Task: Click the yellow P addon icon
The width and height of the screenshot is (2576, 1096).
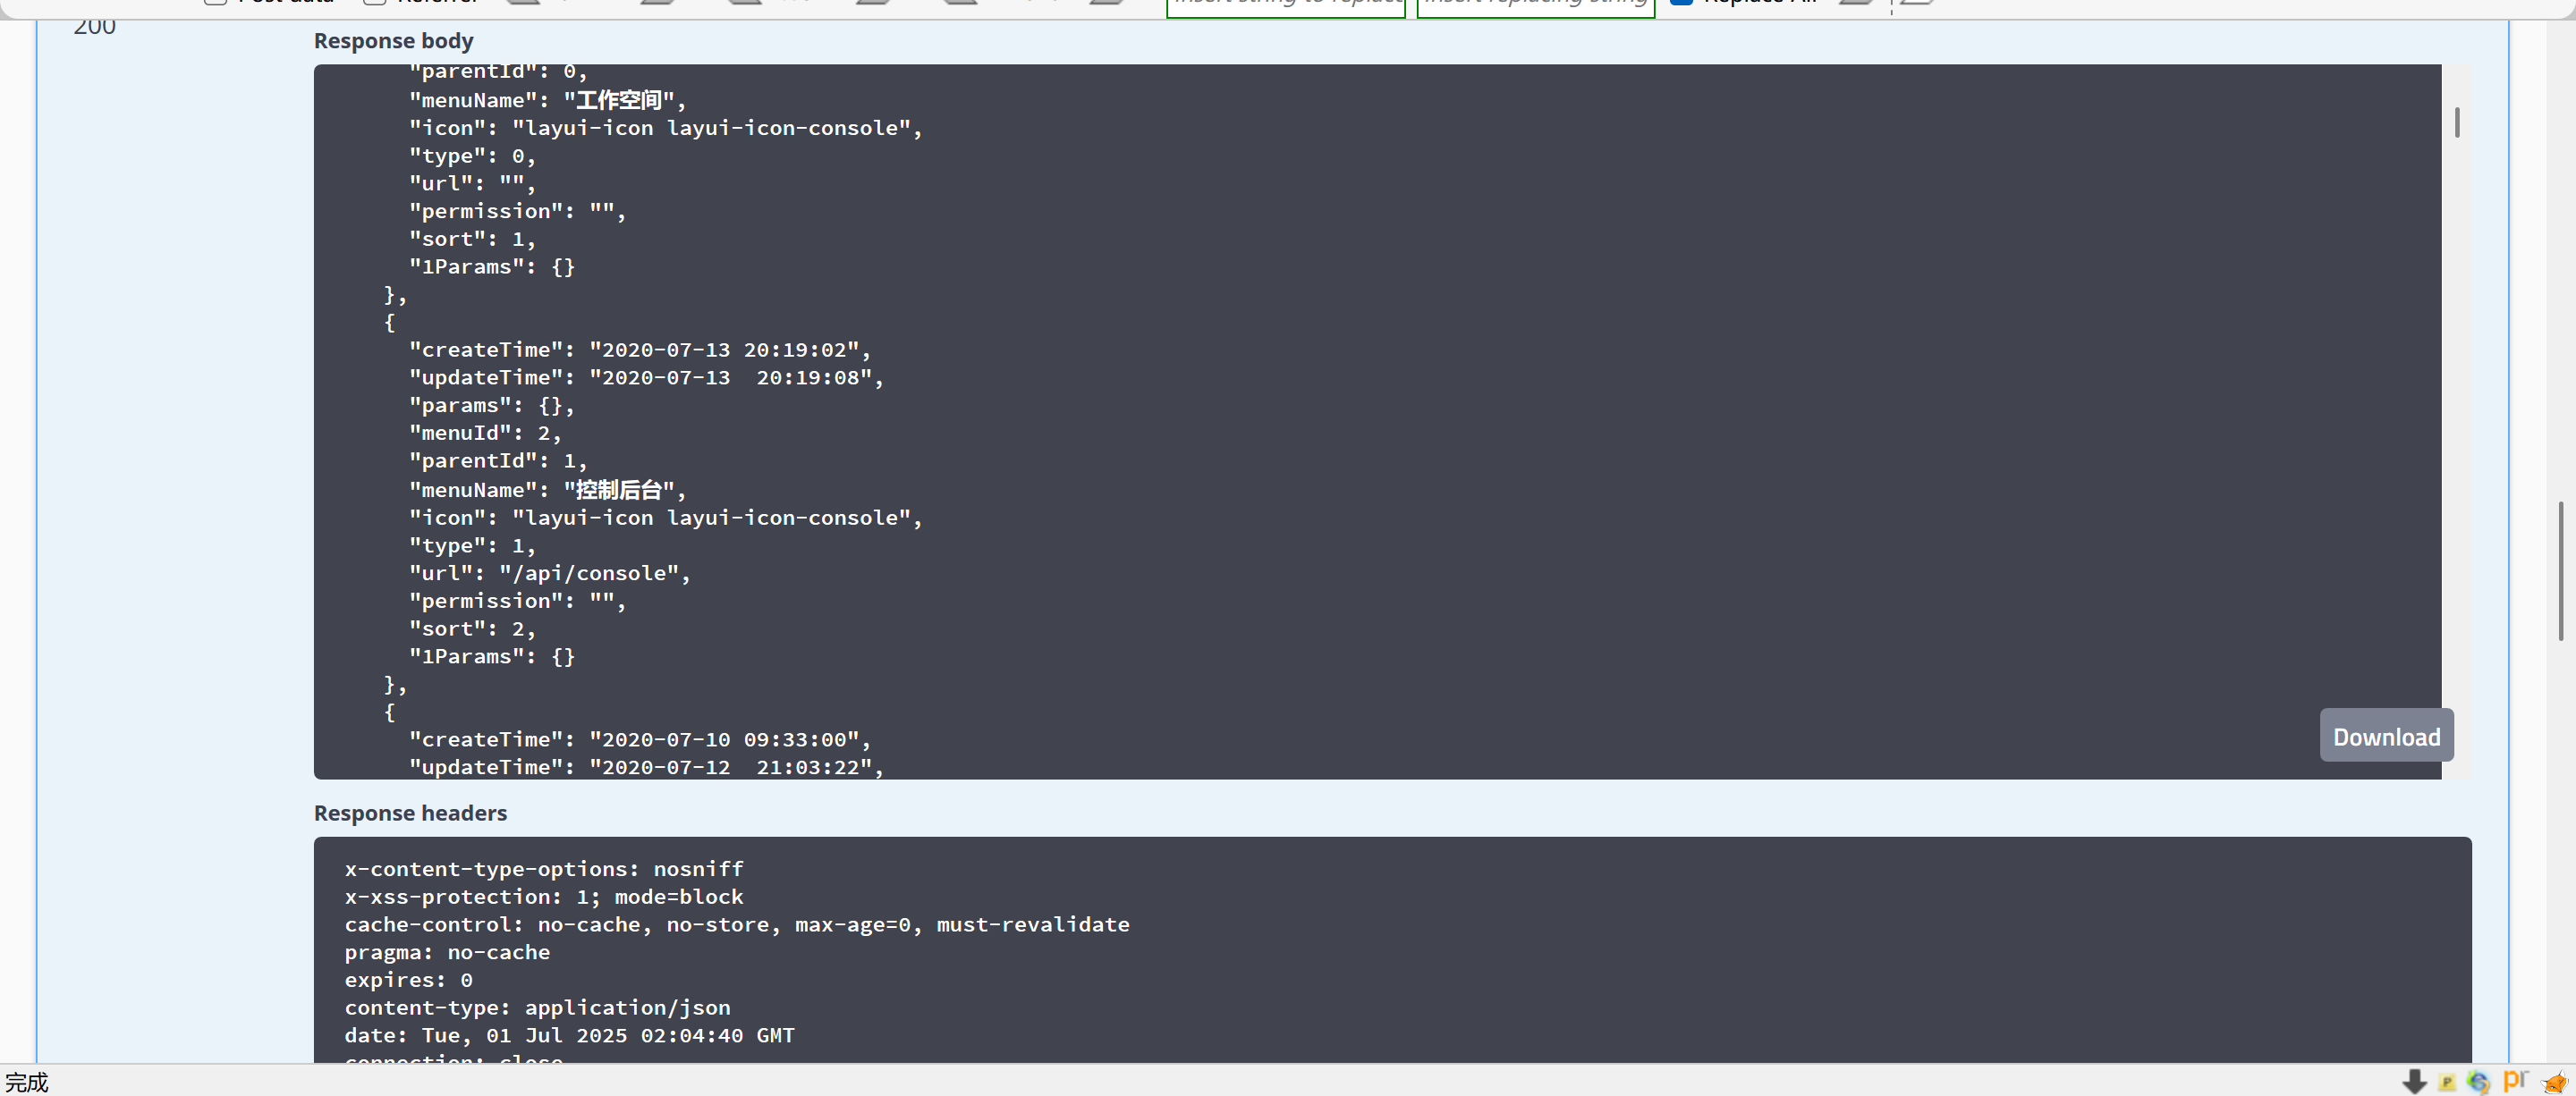Action: pyautogui.click(x=2447, y=1082)
